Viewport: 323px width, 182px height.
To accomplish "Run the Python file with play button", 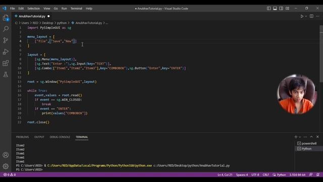I will pos(302,16).
